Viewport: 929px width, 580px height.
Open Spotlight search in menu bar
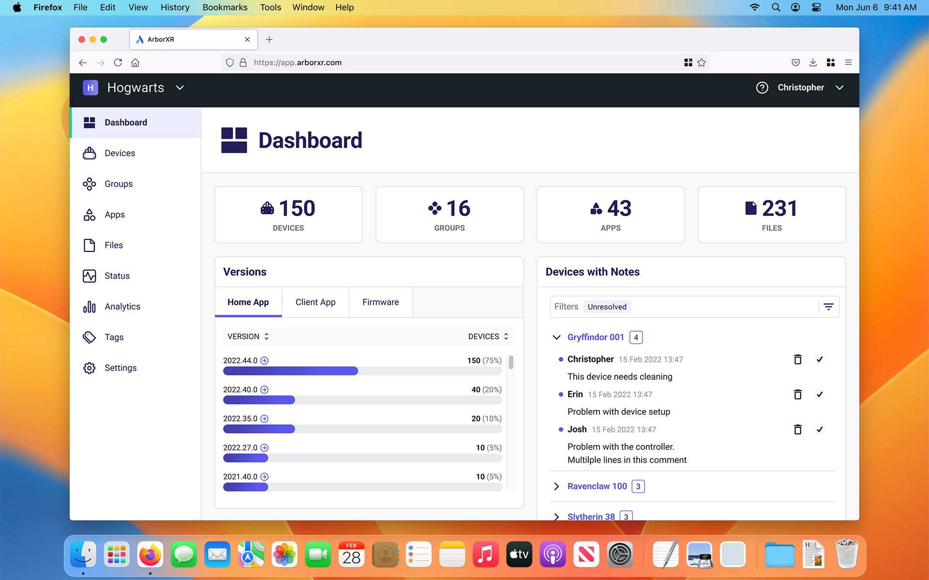tap(776, 7)
